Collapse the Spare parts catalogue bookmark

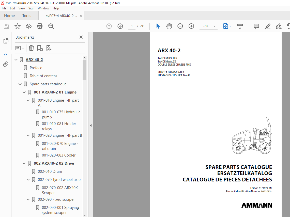pyautogui.click(x=20, y=84)
